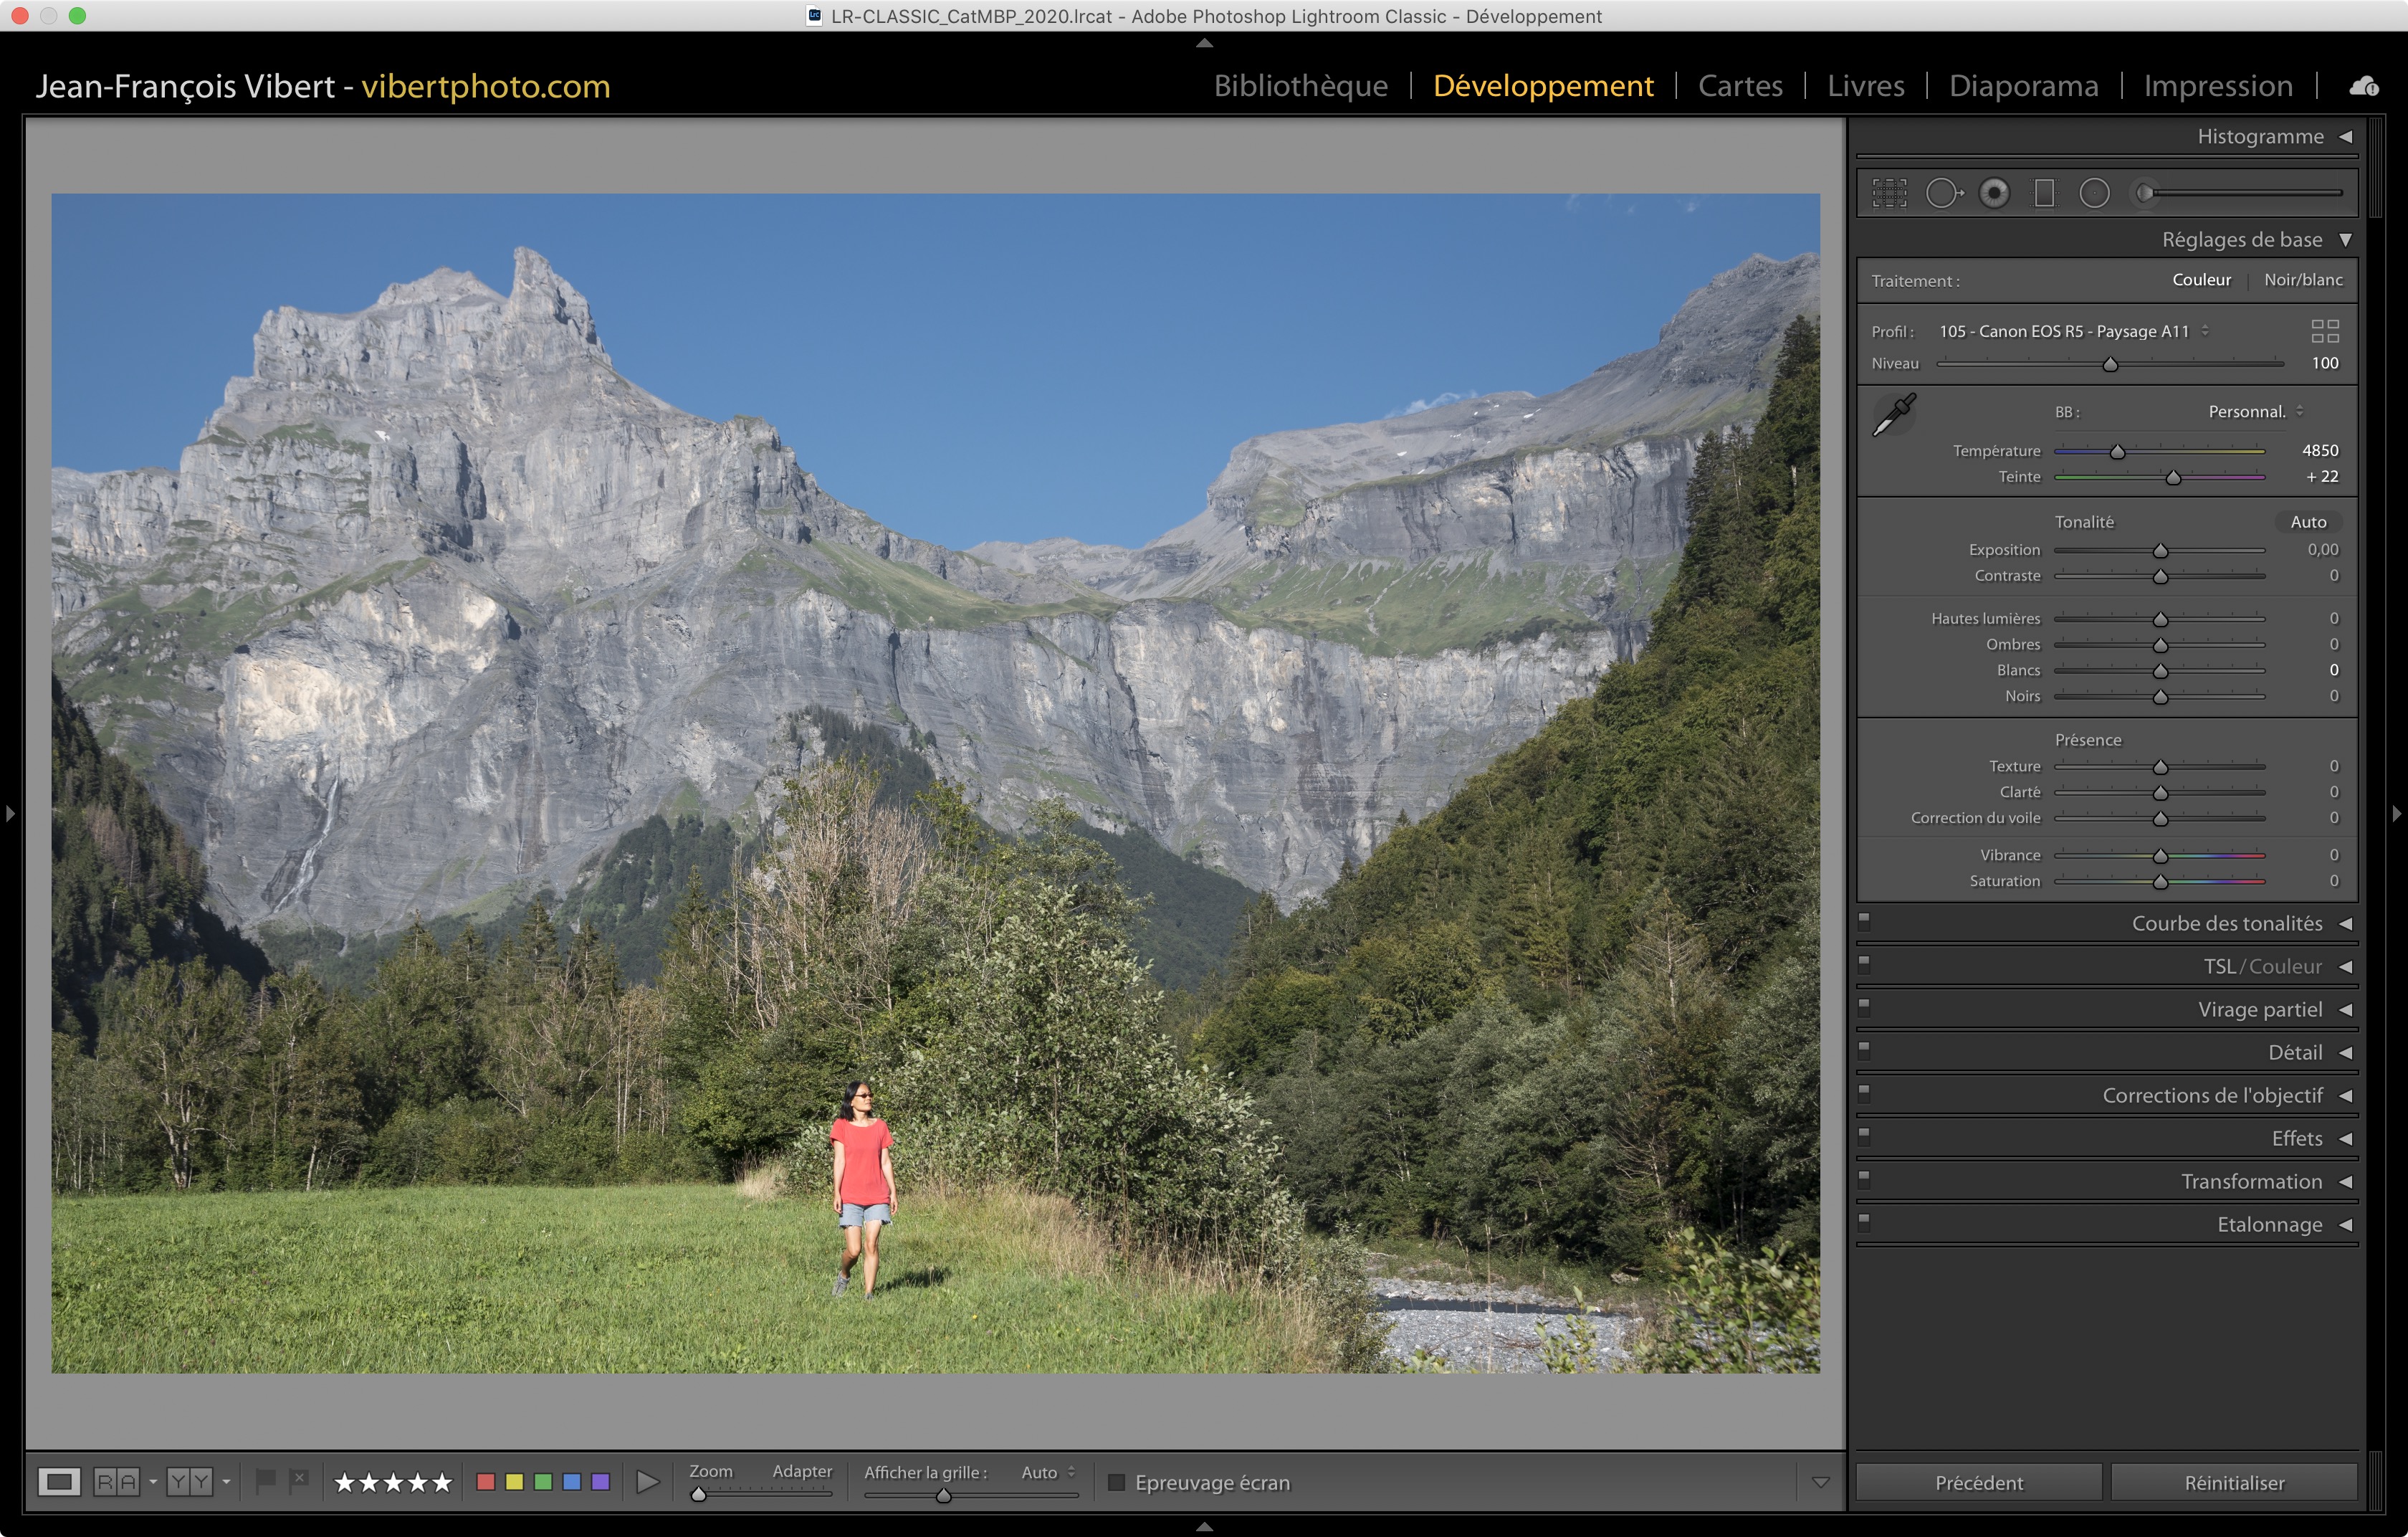Viewport: 2408px width, 1537px height.
Task: Open the Cartes module
Action: (x=1740, y=86)
